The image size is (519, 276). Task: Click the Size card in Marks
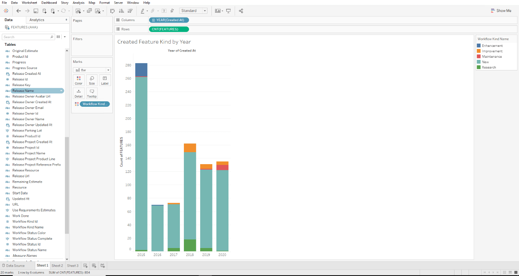click(92, 80)
